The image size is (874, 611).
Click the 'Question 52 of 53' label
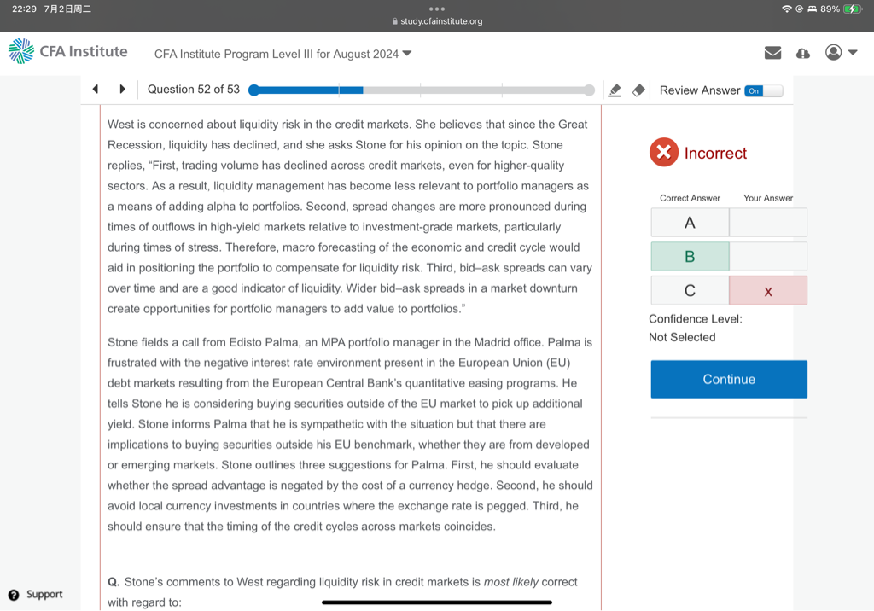click(x=194, y=90)
